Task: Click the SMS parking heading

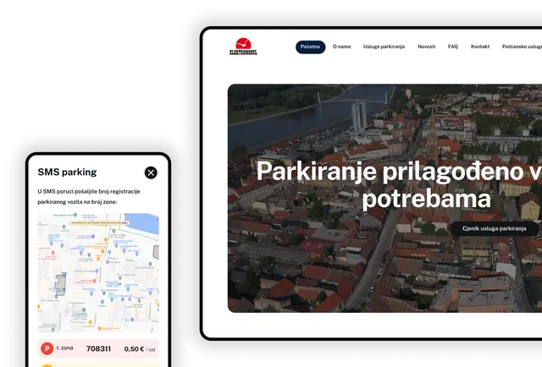Action: [67, 172]
